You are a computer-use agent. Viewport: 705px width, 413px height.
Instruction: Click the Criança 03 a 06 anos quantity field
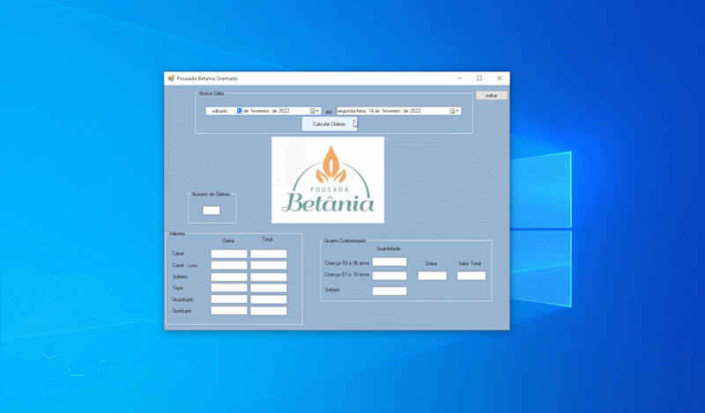[x=390, y=262]
